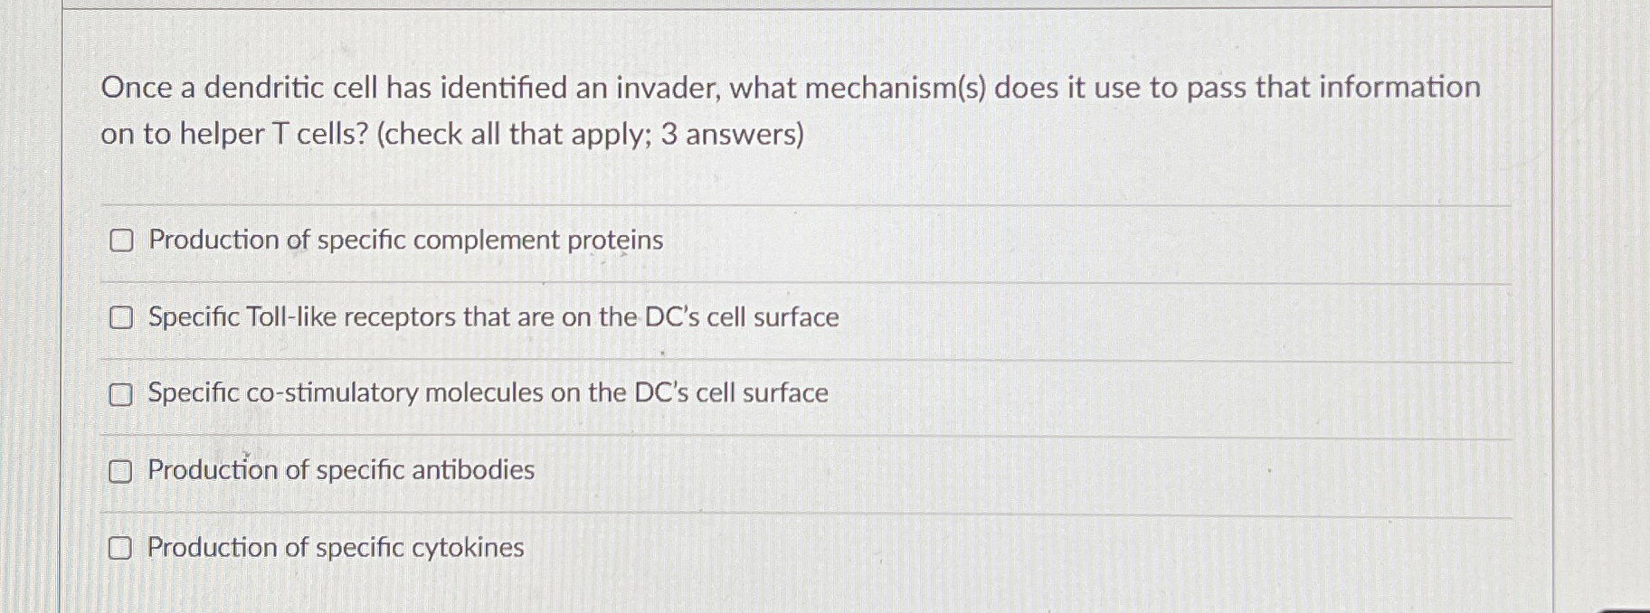The width and height of the screenshot is (1650, 613).
Task: Tick the Production of specific antibodies checkbox
Action: pyautogui.click(x=120, y=469)
